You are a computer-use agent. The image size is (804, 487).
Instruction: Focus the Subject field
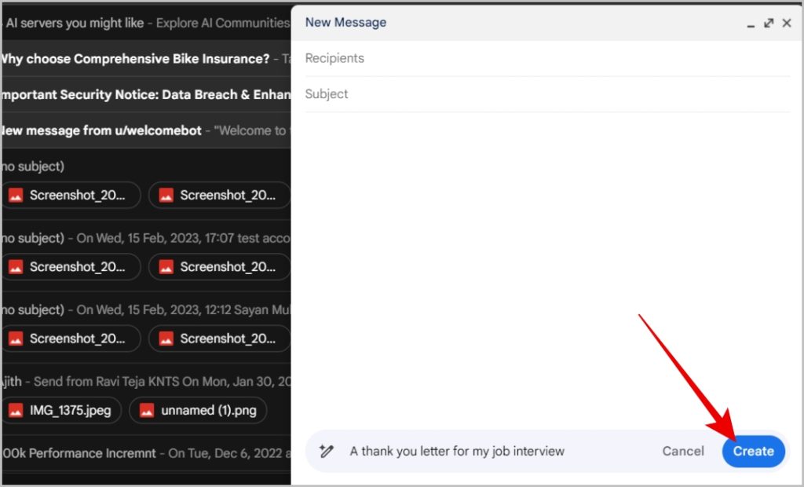547,94
